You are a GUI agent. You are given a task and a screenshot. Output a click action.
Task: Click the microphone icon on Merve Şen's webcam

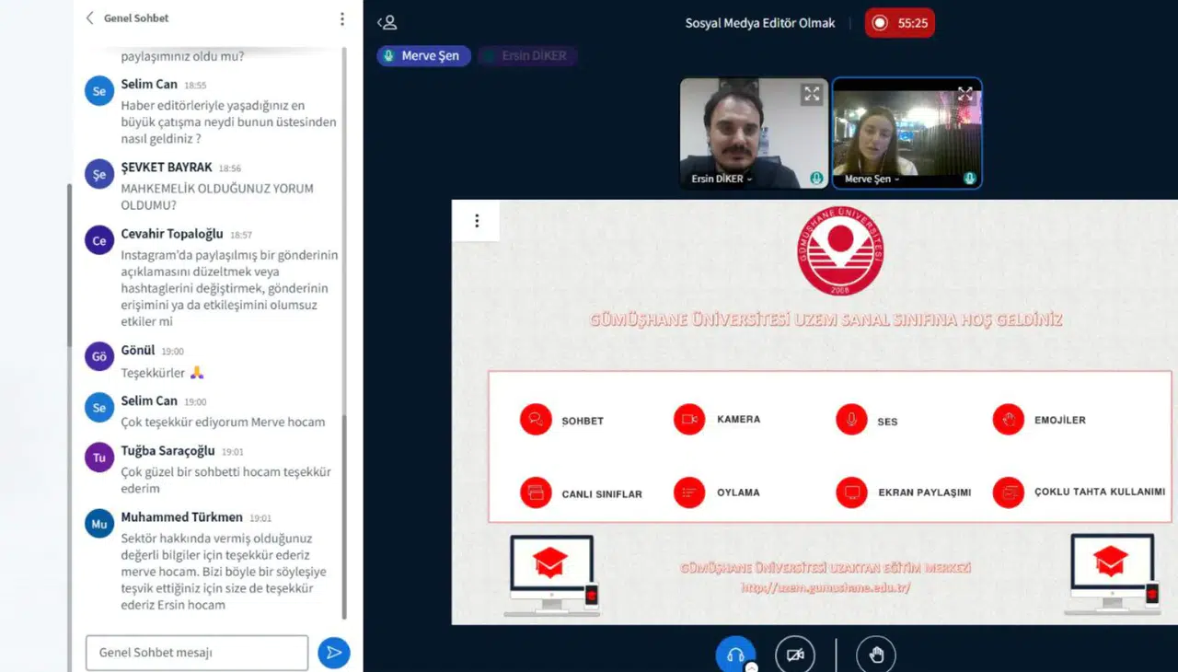969,179
